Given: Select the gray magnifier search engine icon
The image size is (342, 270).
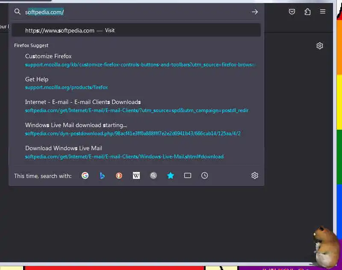Looking at the screenshot, I should (x=153, y=175).
